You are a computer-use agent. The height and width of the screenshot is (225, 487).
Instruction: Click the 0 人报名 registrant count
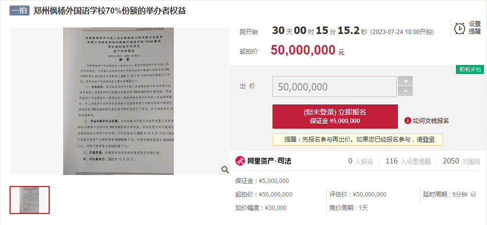[361, 161]
